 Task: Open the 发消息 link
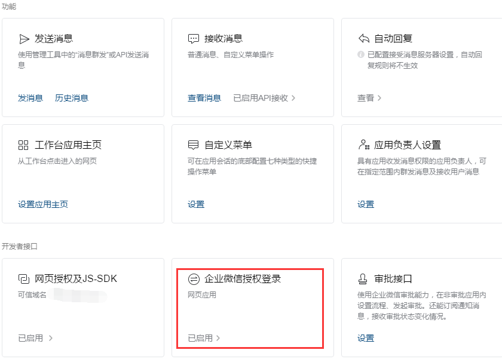(30, 98)
